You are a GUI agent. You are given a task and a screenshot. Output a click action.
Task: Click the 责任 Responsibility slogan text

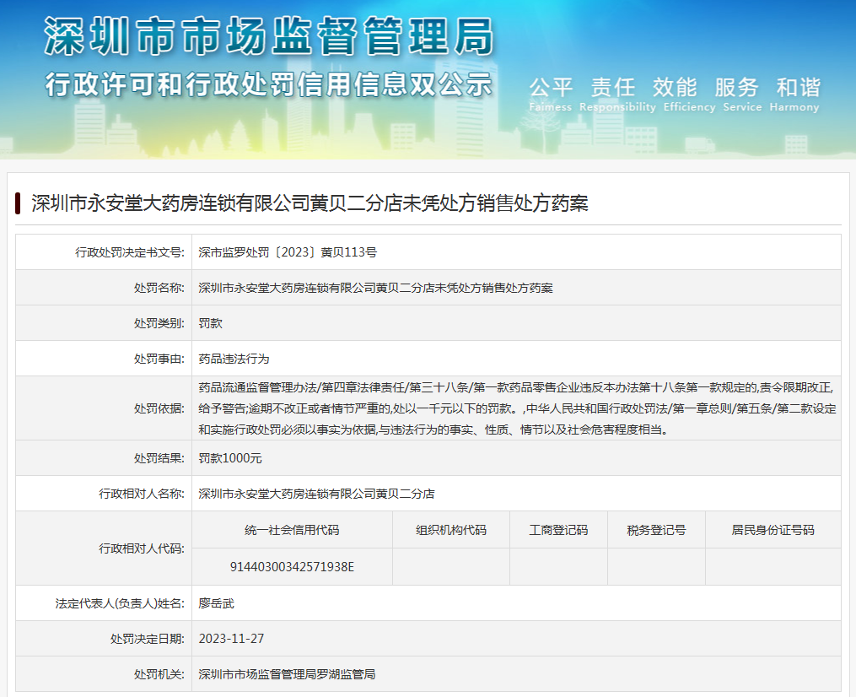(x=616, y=95)
